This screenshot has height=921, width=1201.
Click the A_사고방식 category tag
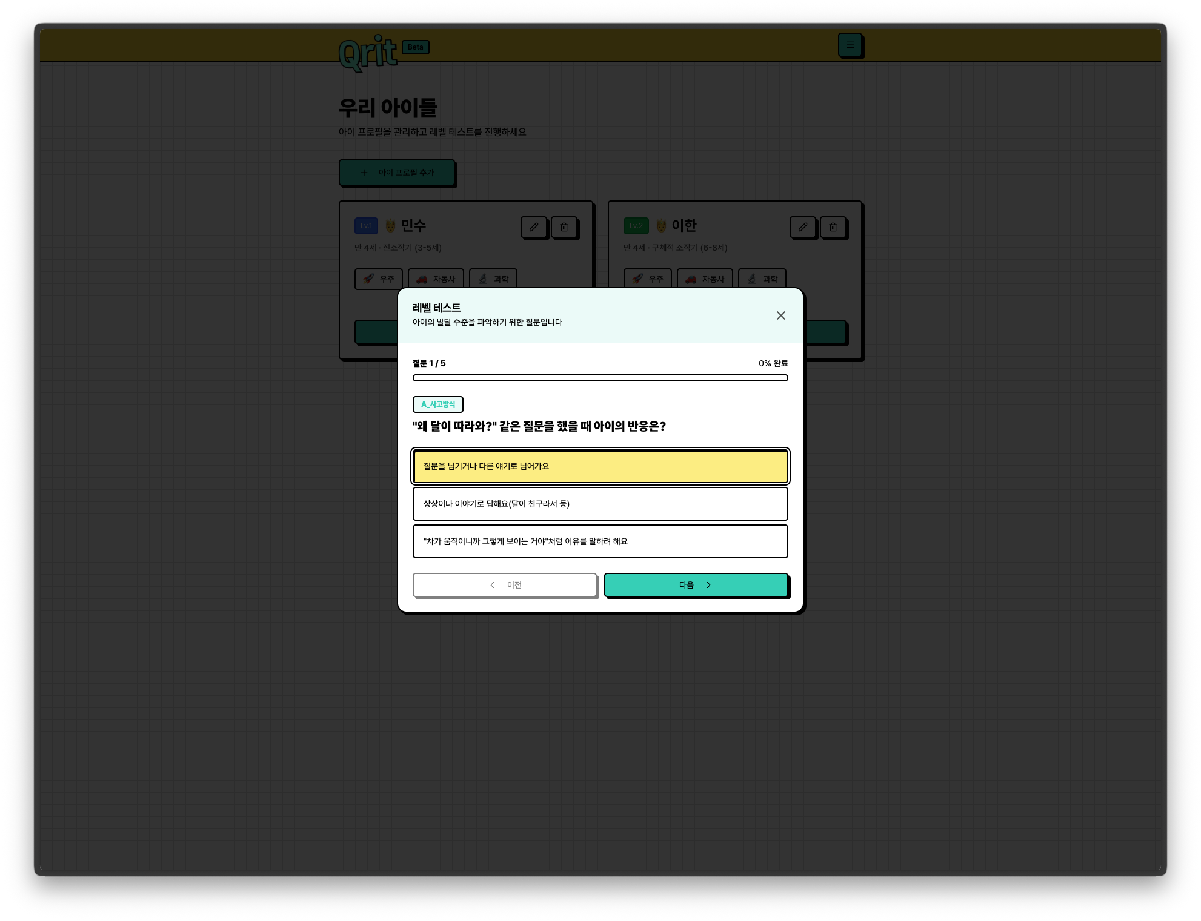438,404
